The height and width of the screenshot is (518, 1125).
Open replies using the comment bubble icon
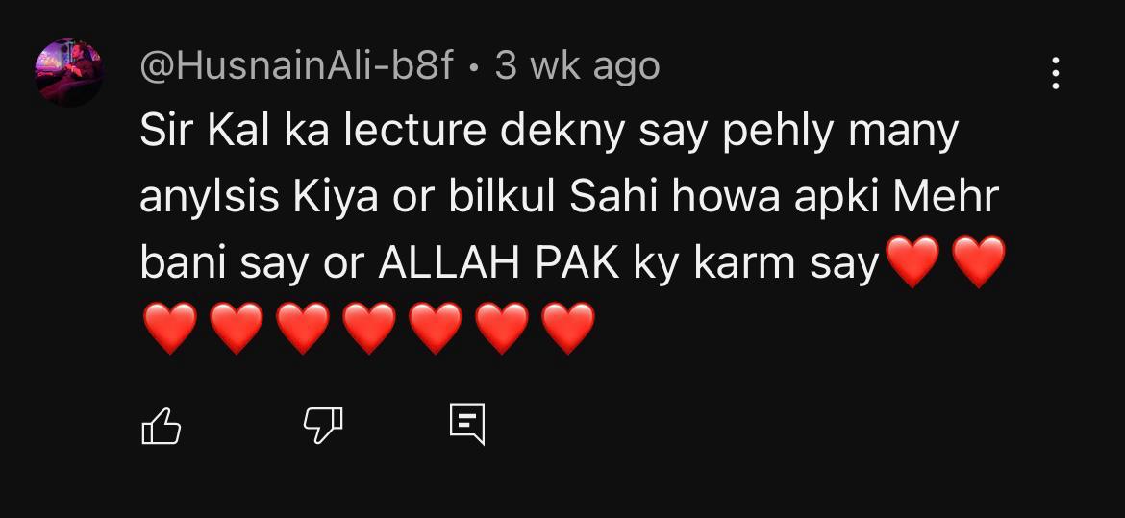point(467,424)
